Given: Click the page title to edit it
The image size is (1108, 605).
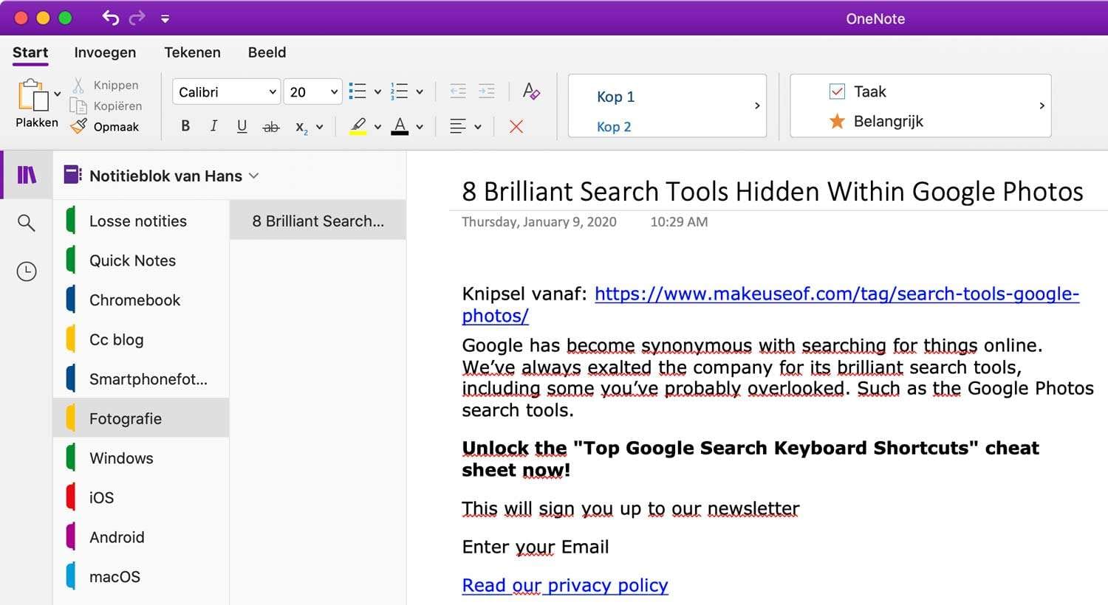Looking at the screenshot, I should click(773, 191).
